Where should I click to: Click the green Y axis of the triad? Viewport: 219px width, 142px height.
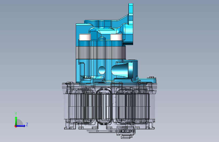(x=16, y=121)
